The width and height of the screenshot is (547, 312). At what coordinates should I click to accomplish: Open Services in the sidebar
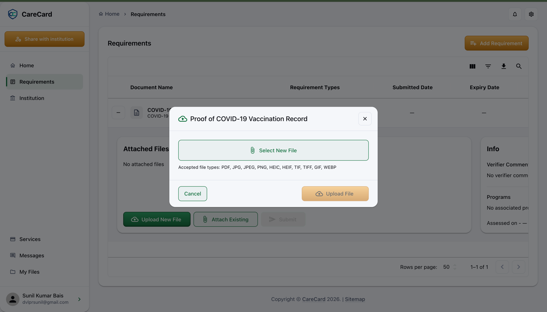pyautogui.click(x=44, y=239)
